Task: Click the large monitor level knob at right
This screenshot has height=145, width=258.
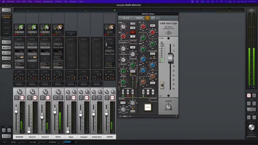Action: point(251,127)
